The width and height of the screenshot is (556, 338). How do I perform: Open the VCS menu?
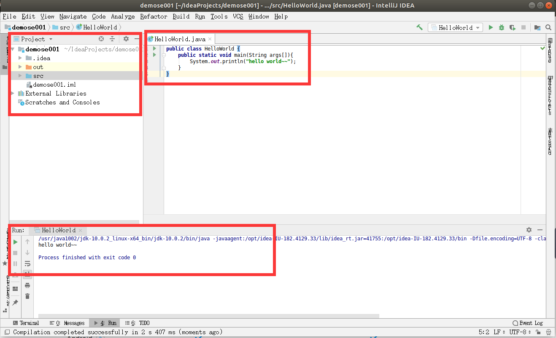point(238,16)
